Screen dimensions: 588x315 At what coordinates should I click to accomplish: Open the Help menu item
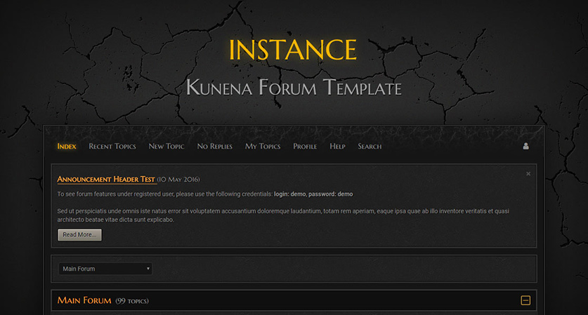(337, 147)
